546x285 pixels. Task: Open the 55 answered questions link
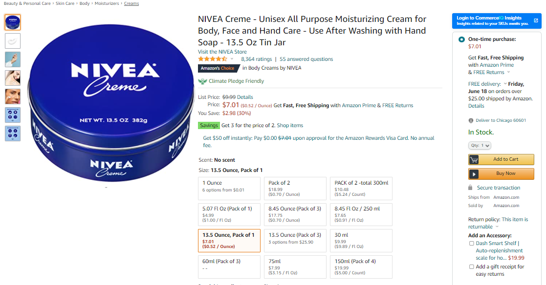306,59
